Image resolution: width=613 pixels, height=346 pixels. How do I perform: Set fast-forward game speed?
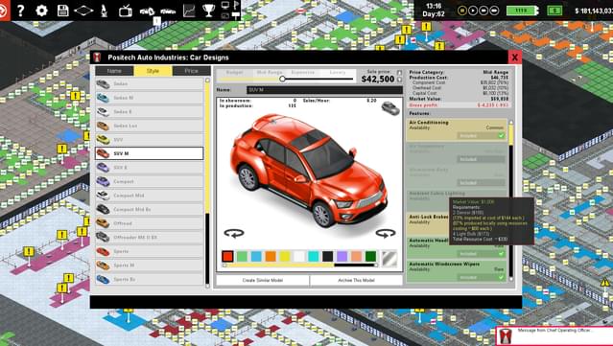pos(483,11)
